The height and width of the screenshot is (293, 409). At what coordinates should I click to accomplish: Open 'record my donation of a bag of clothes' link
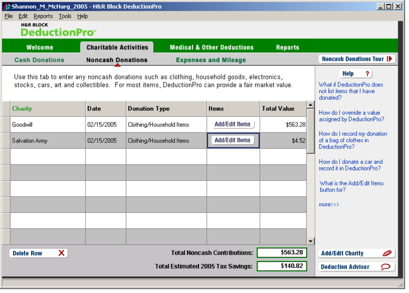[x=353, y=140]
